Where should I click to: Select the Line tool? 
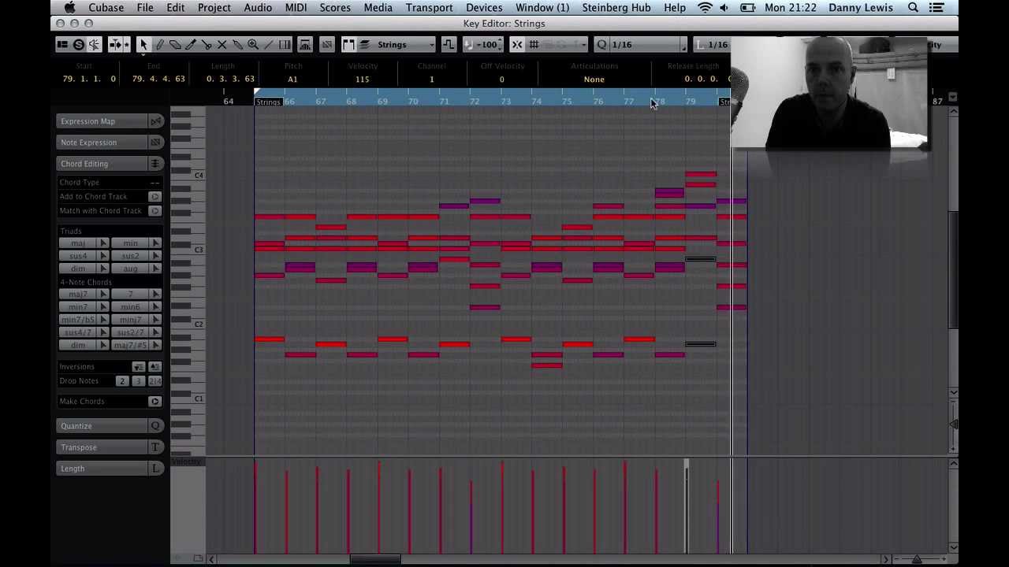pyautogui.click(x=269, y=45)
